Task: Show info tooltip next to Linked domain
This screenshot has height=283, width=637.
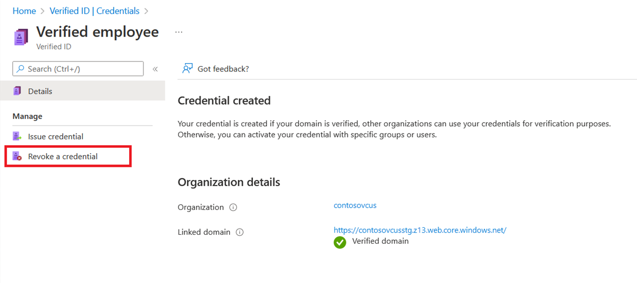Action: pos(240,232)
